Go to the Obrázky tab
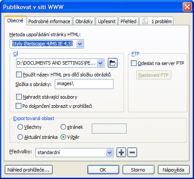This screenshot has width=194, height=179. [84, 21]
